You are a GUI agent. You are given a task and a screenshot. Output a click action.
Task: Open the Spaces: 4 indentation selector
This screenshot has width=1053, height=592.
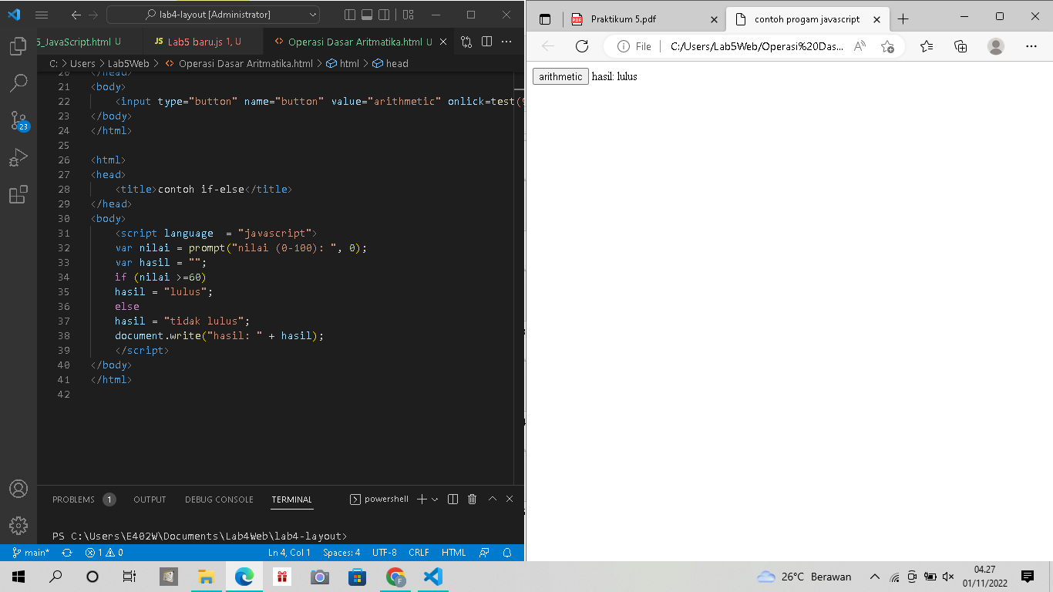point(341,553)
